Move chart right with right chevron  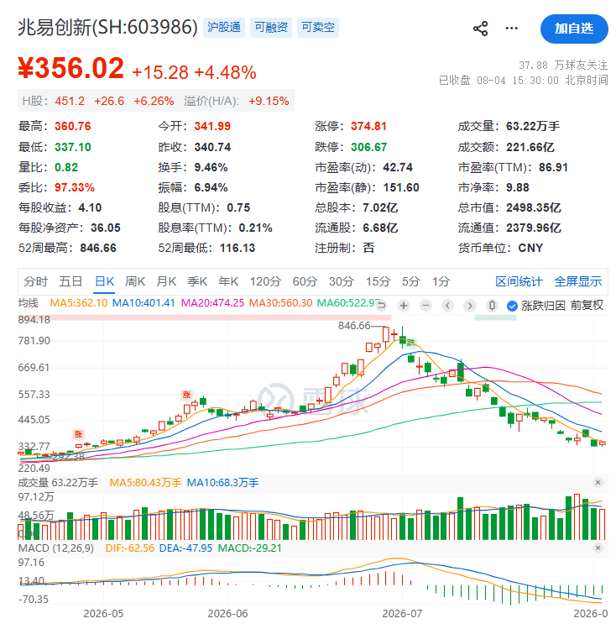pyautogui.click(x=470, y=306)
